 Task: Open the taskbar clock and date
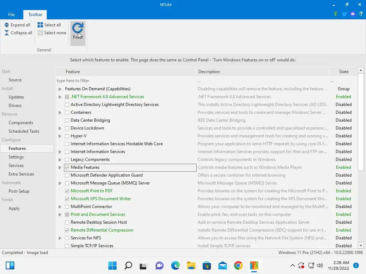(x=338, y=265)
